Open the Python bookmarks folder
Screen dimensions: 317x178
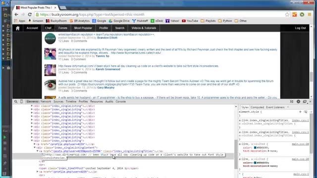click(x=225, y=21)
